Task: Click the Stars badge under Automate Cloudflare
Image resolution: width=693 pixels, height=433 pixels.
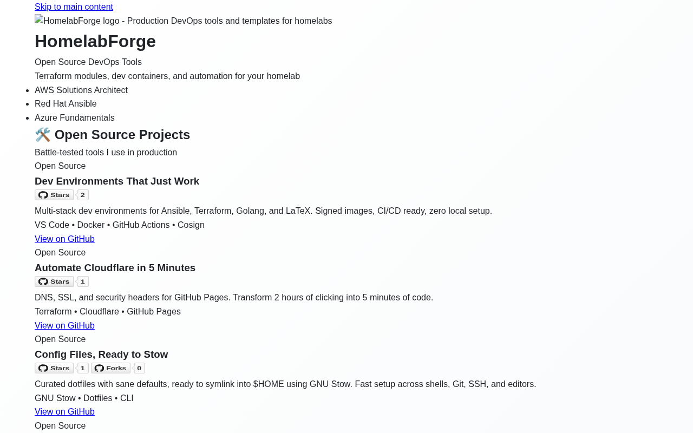Action: pyautogui.click(x=54, y=281)
